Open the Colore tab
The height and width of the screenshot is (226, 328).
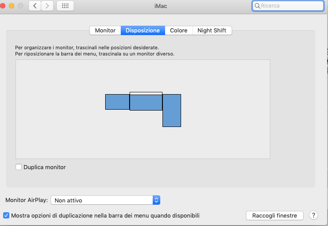pos(178,31)
